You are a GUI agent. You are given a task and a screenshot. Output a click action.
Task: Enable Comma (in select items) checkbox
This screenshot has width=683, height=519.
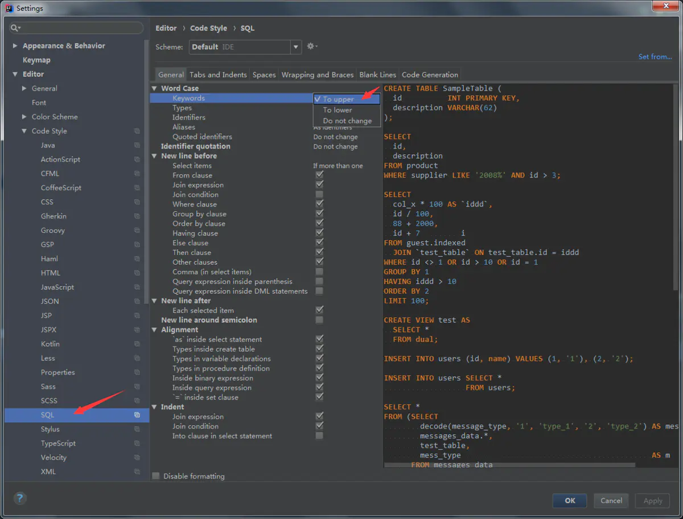pyautogui.click(x=319, y=271)
